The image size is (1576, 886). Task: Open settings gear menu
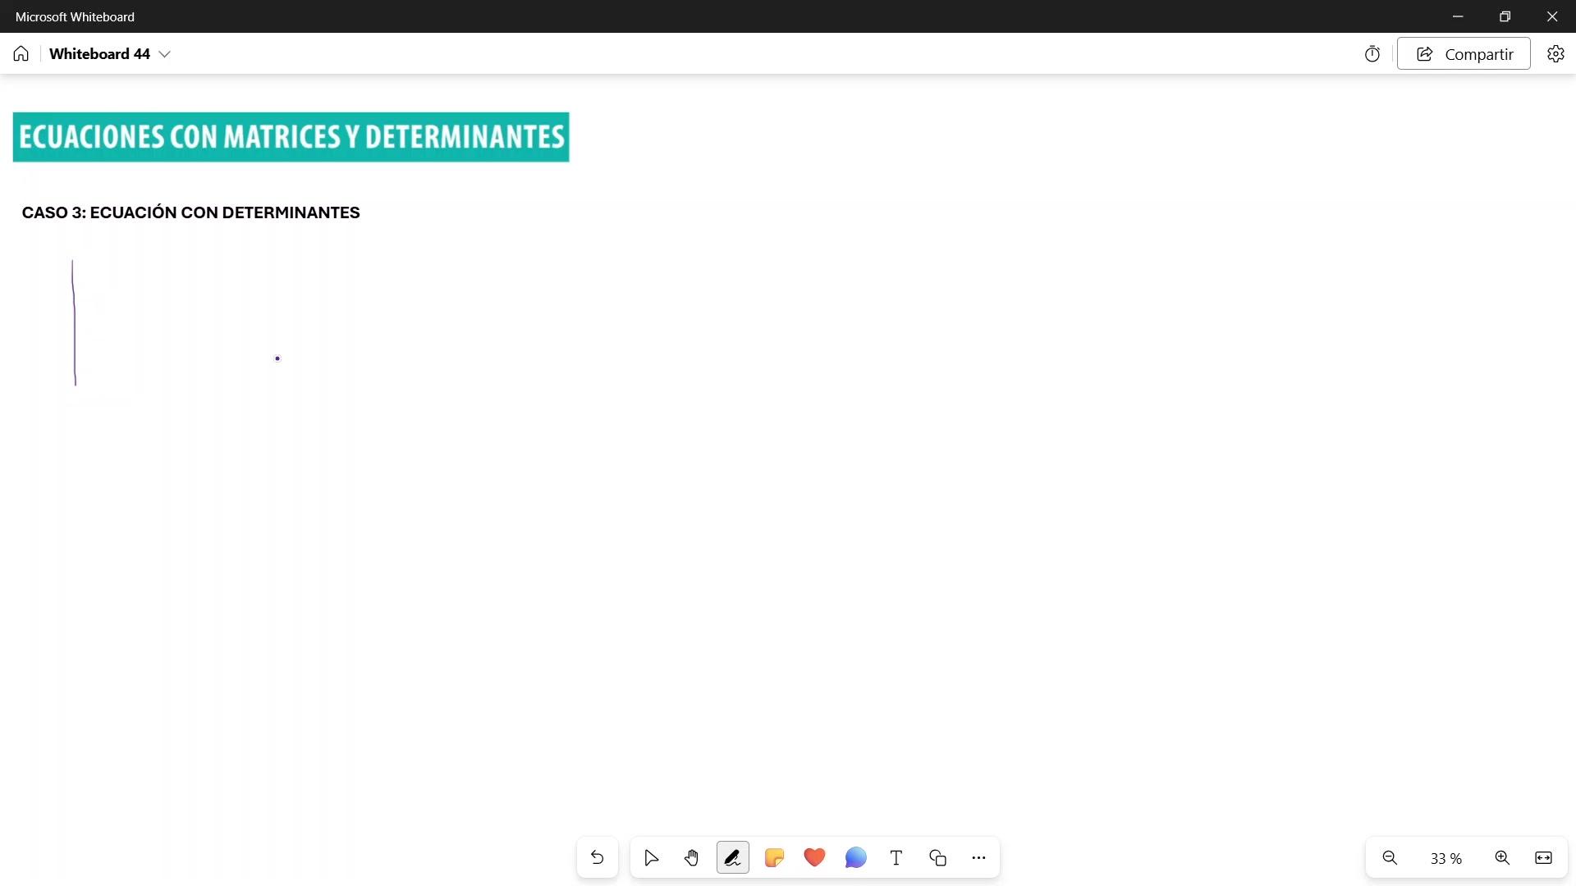point(1555,54)
